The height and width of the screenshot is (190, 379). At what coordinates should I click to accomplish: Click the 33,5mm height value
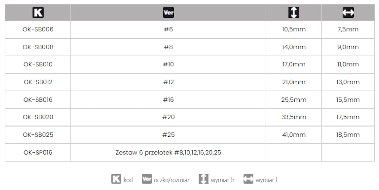point(294,117)
